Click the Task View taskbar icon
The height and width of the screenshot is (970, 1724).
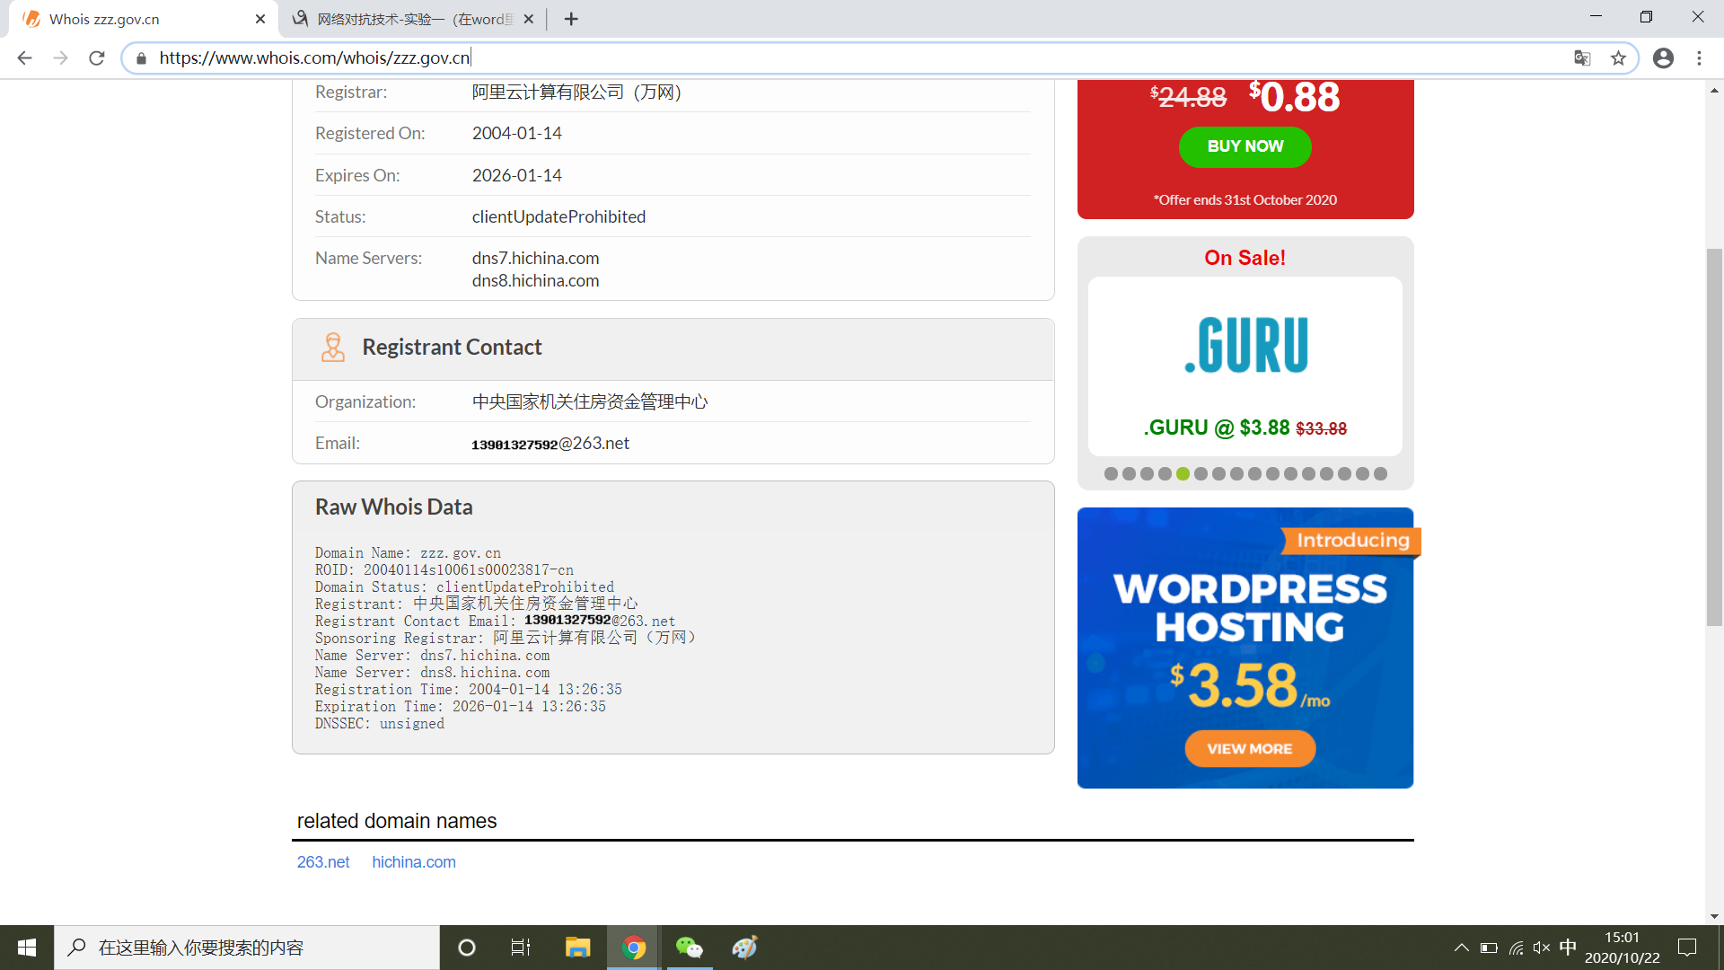point(521,948)
